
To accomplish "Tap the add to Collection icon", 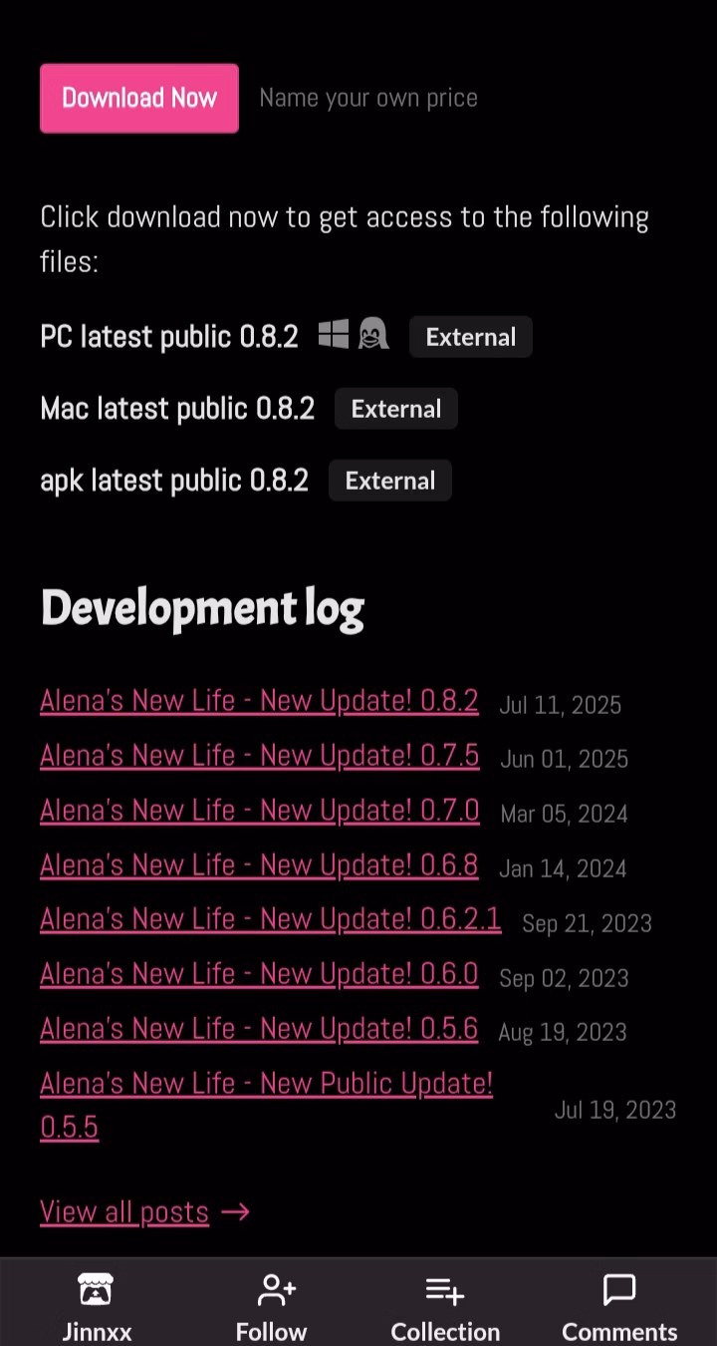I will (444, 1290).
